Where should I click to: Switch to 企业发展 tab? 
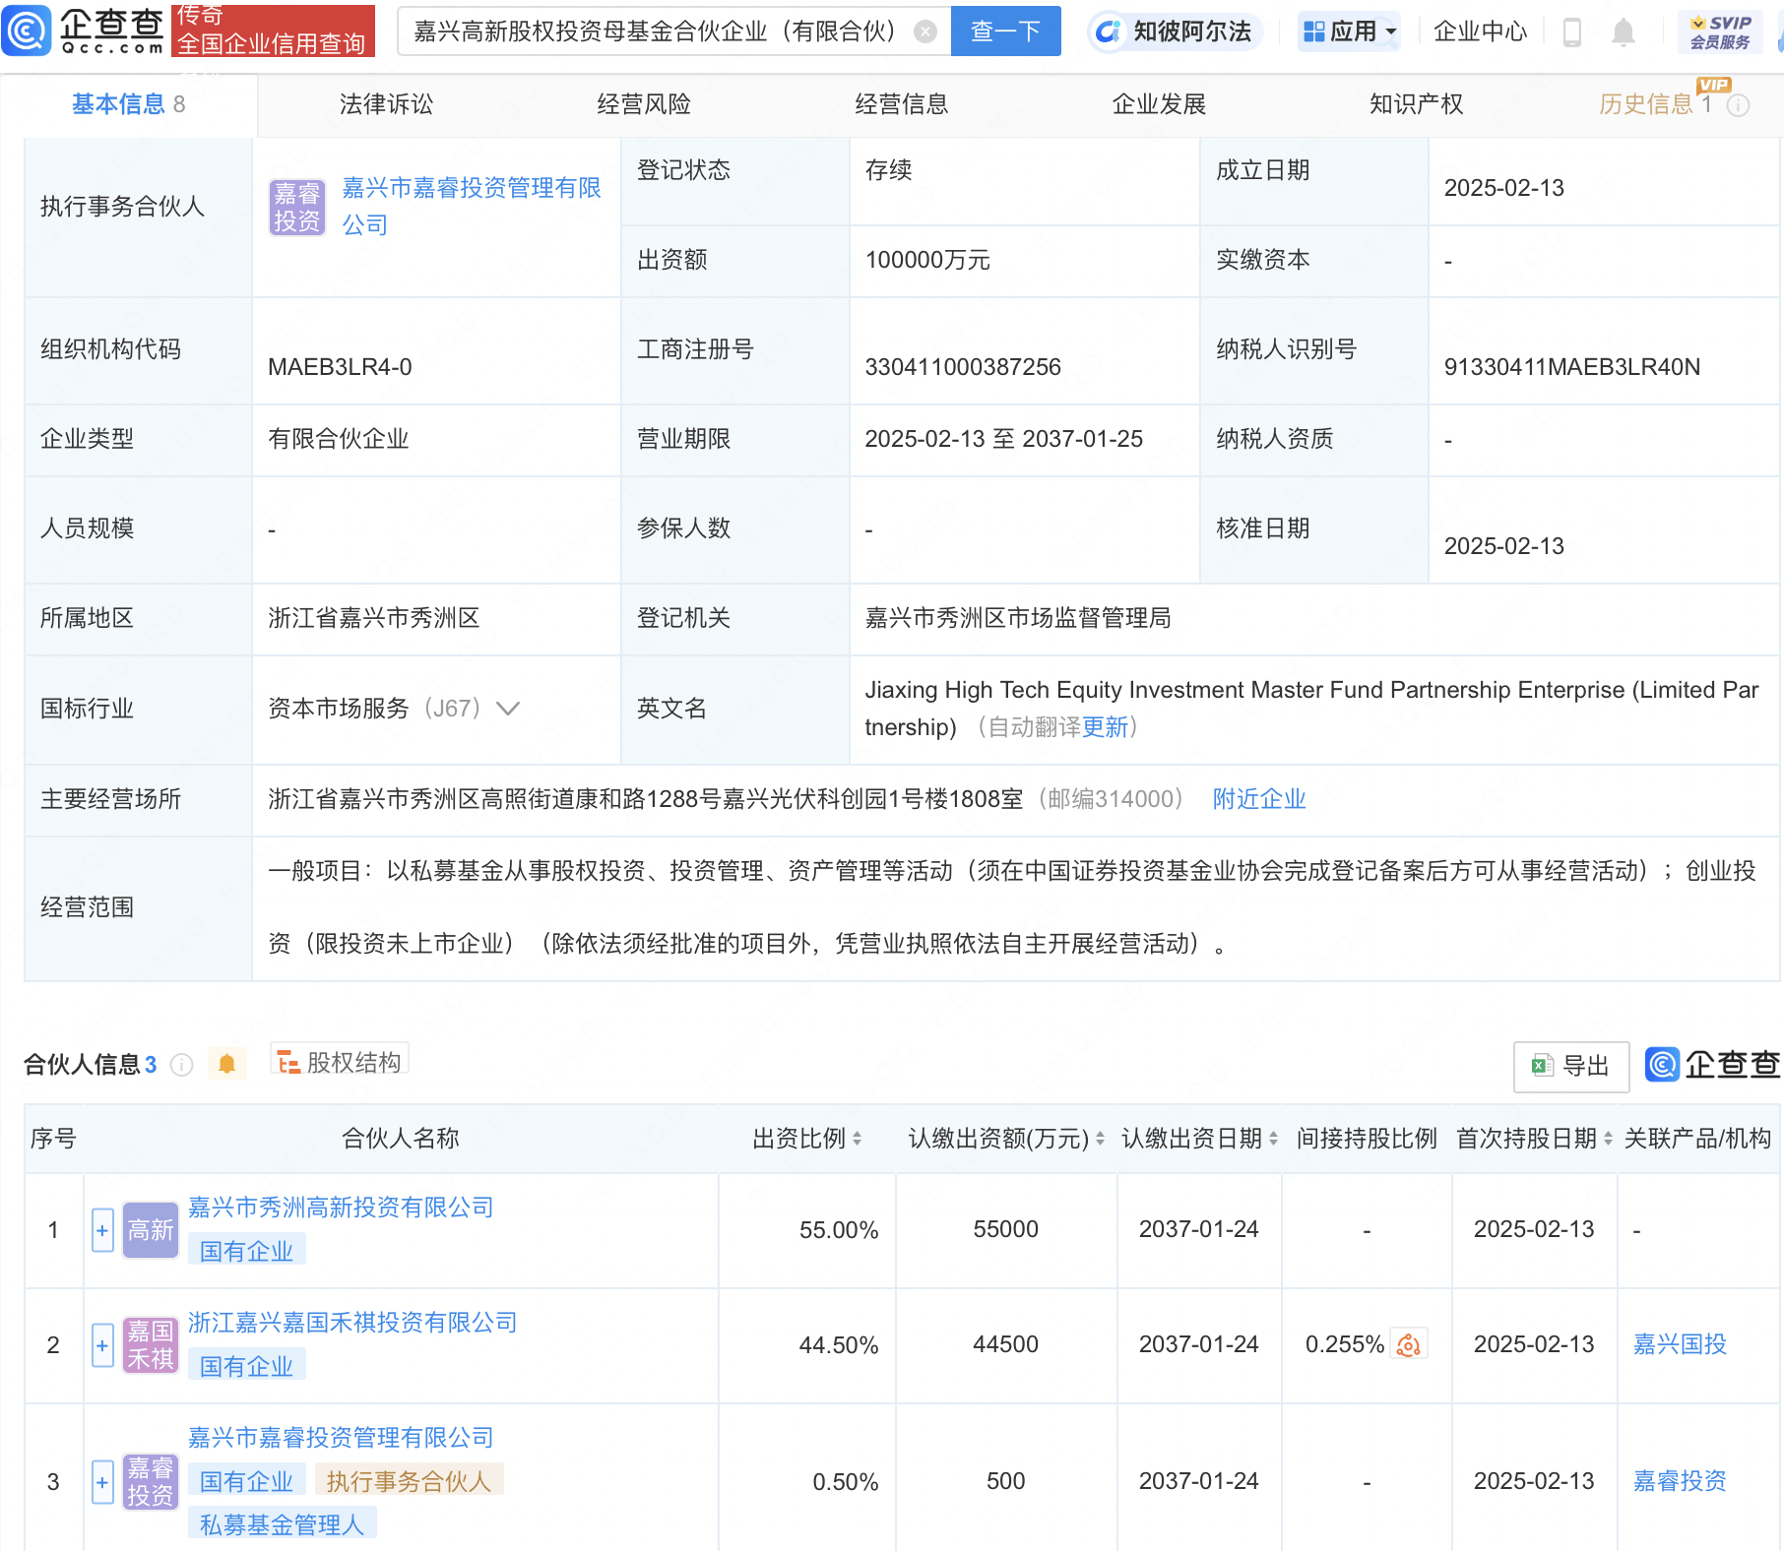[1159, 104]
